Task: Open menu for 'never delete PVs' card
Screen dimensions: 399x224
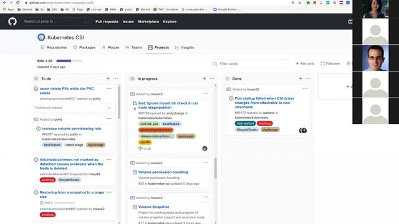Action: click(109, 88)
